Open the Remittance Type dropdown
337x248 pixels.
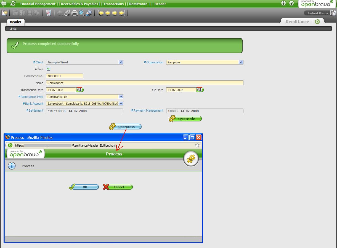tap(121, 97)
